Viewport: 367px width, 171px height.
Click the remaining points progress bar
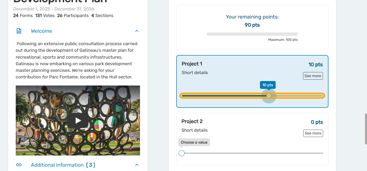point(252,34)
